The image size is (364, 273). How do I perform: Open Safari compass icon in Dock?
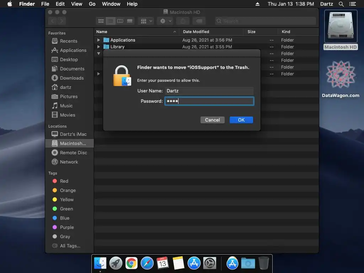[147, 263]
